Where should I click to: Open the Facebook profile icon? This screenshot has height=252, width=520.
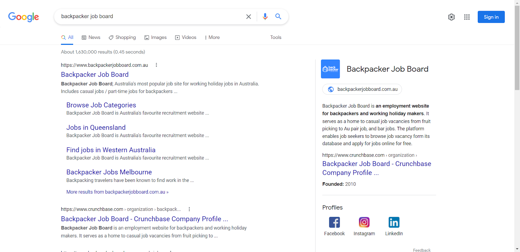coord(334,222)
